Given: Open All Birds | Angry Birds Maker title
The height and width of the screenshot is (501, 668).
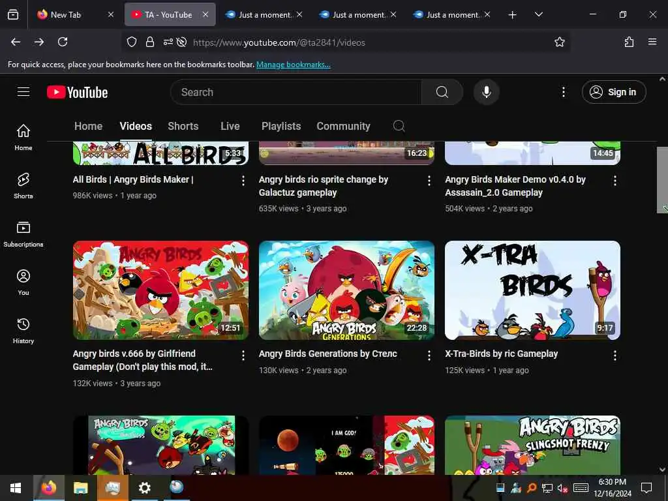Looking at the screenshot, I should pos(133,179).
